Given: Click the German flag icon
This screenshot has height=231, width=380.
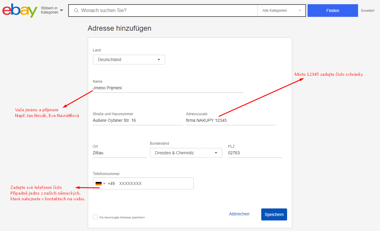Looking at the screenshot, I should point(98,183).
